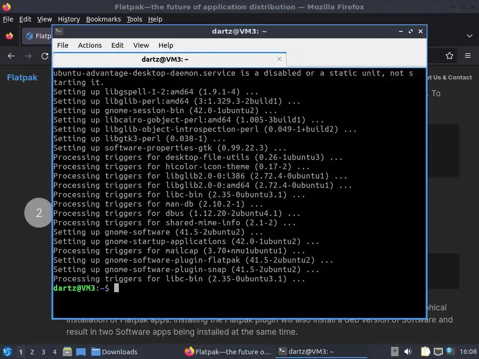Open the update notifier tray icon
Viewport: 479px width, 359px height.
[x=450, y=351]
